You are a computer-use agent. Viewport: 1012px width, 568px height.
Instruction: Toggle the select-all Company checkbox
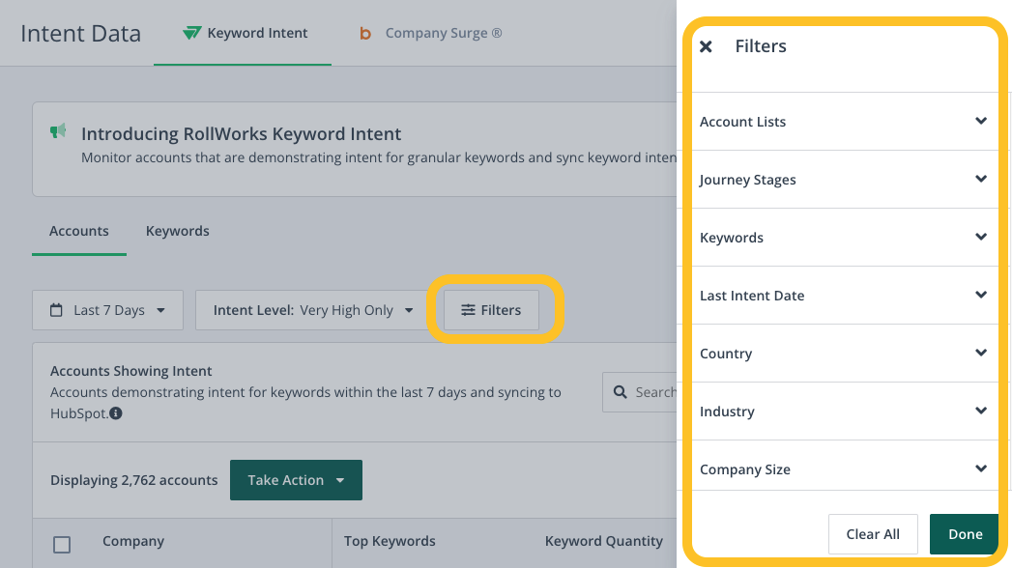pos(62,545)
